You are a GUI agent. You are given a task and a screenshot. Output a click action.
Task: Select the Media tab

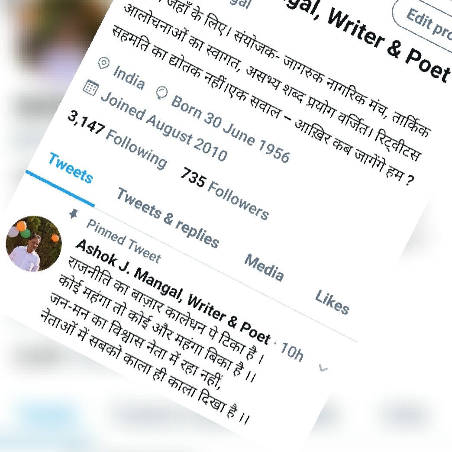[x=264, y=267]
